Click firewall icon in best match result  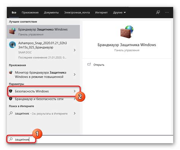13,31
